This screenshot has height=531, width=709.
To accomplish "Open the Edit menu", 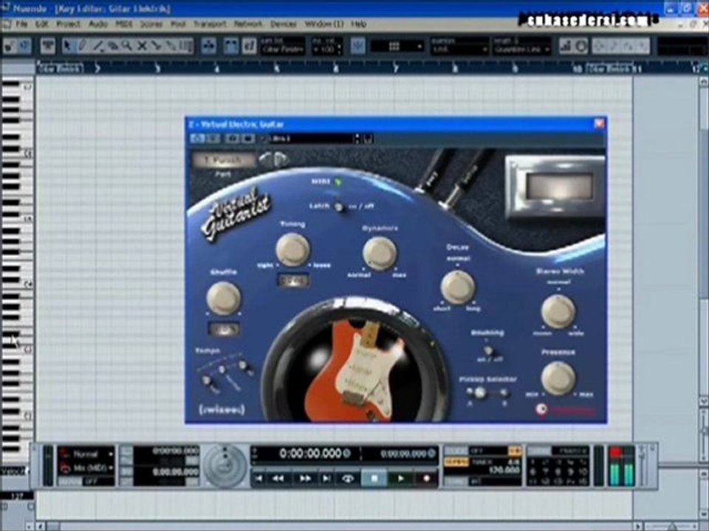I will tap(41, 24).
